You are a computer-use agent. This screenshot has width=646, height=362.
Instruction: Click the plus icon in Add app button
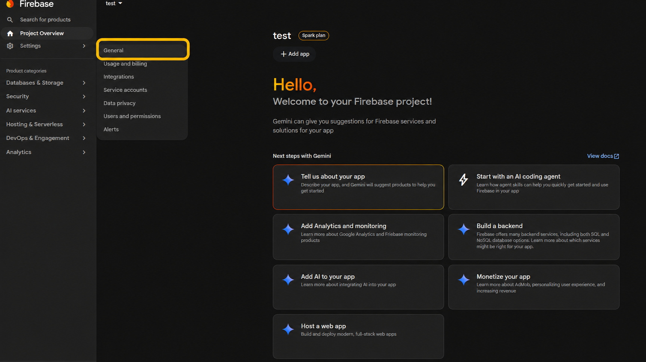(283, 54)
